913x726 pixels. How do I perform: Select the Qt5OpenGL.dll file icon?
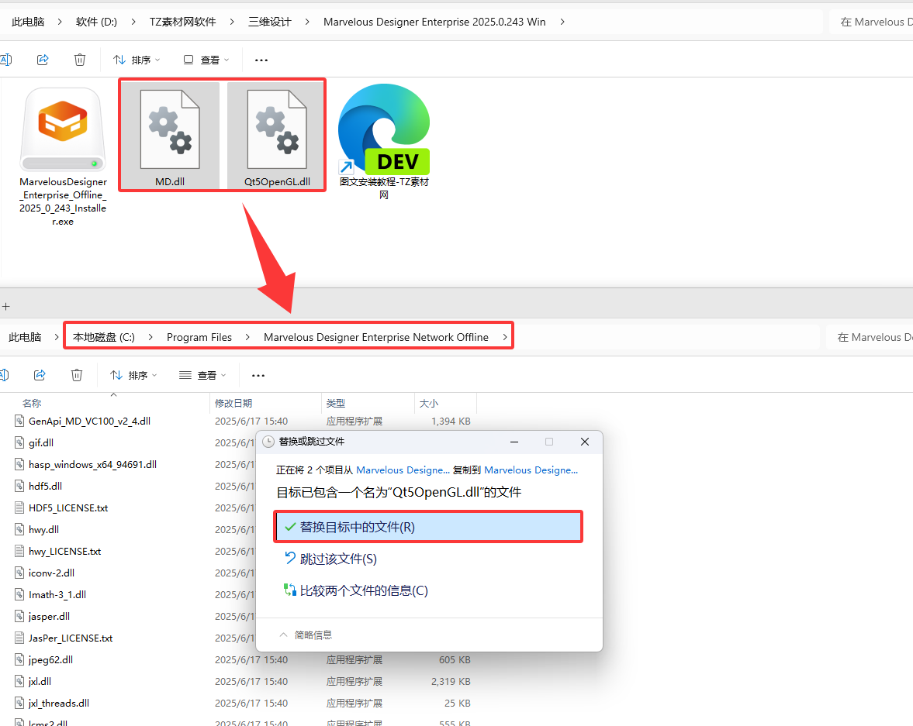point(277,129)
